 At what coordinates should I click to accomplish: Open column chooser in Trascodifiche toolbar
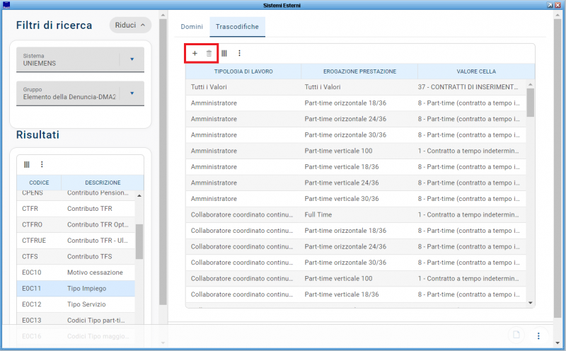tap(224, 54)
